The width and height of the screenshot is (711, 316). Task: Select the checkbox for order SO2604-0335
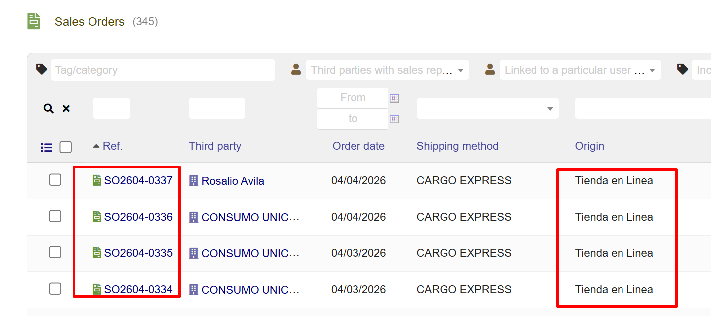(55, 252)
